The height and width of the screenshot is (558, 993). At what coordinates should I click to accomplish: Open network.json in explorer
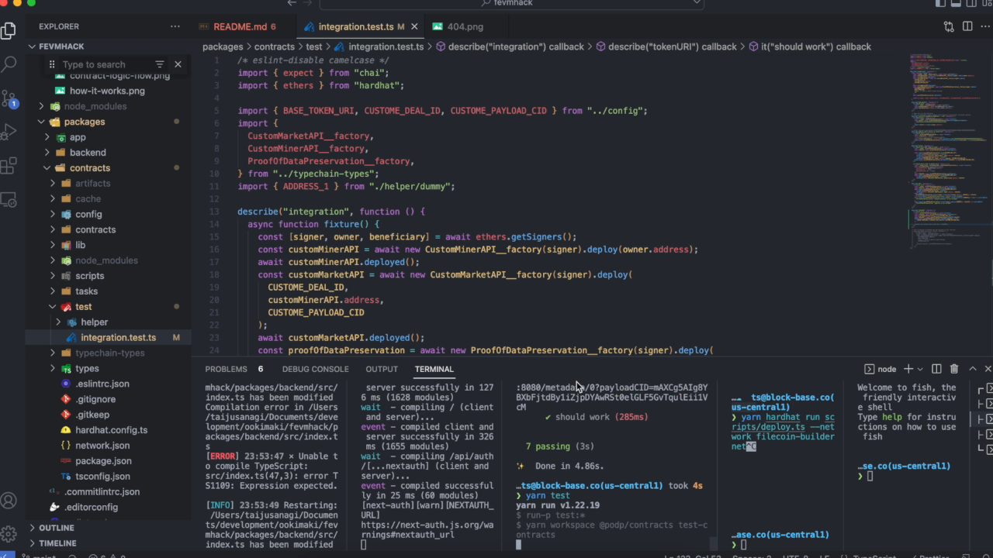click(108, 446)
